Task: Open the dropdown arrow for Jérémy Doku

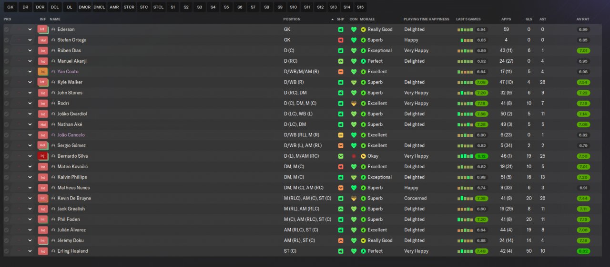Action: click(x=30, y=240)
